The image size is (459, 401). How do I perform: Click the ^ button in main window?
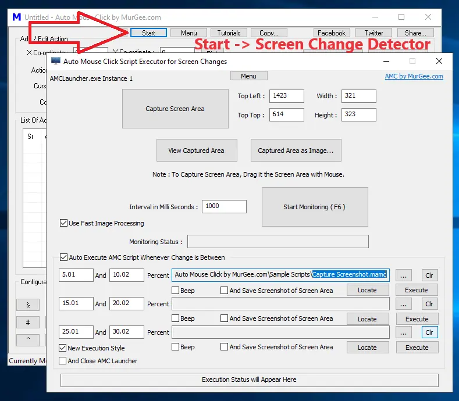(x=28, y=340)
